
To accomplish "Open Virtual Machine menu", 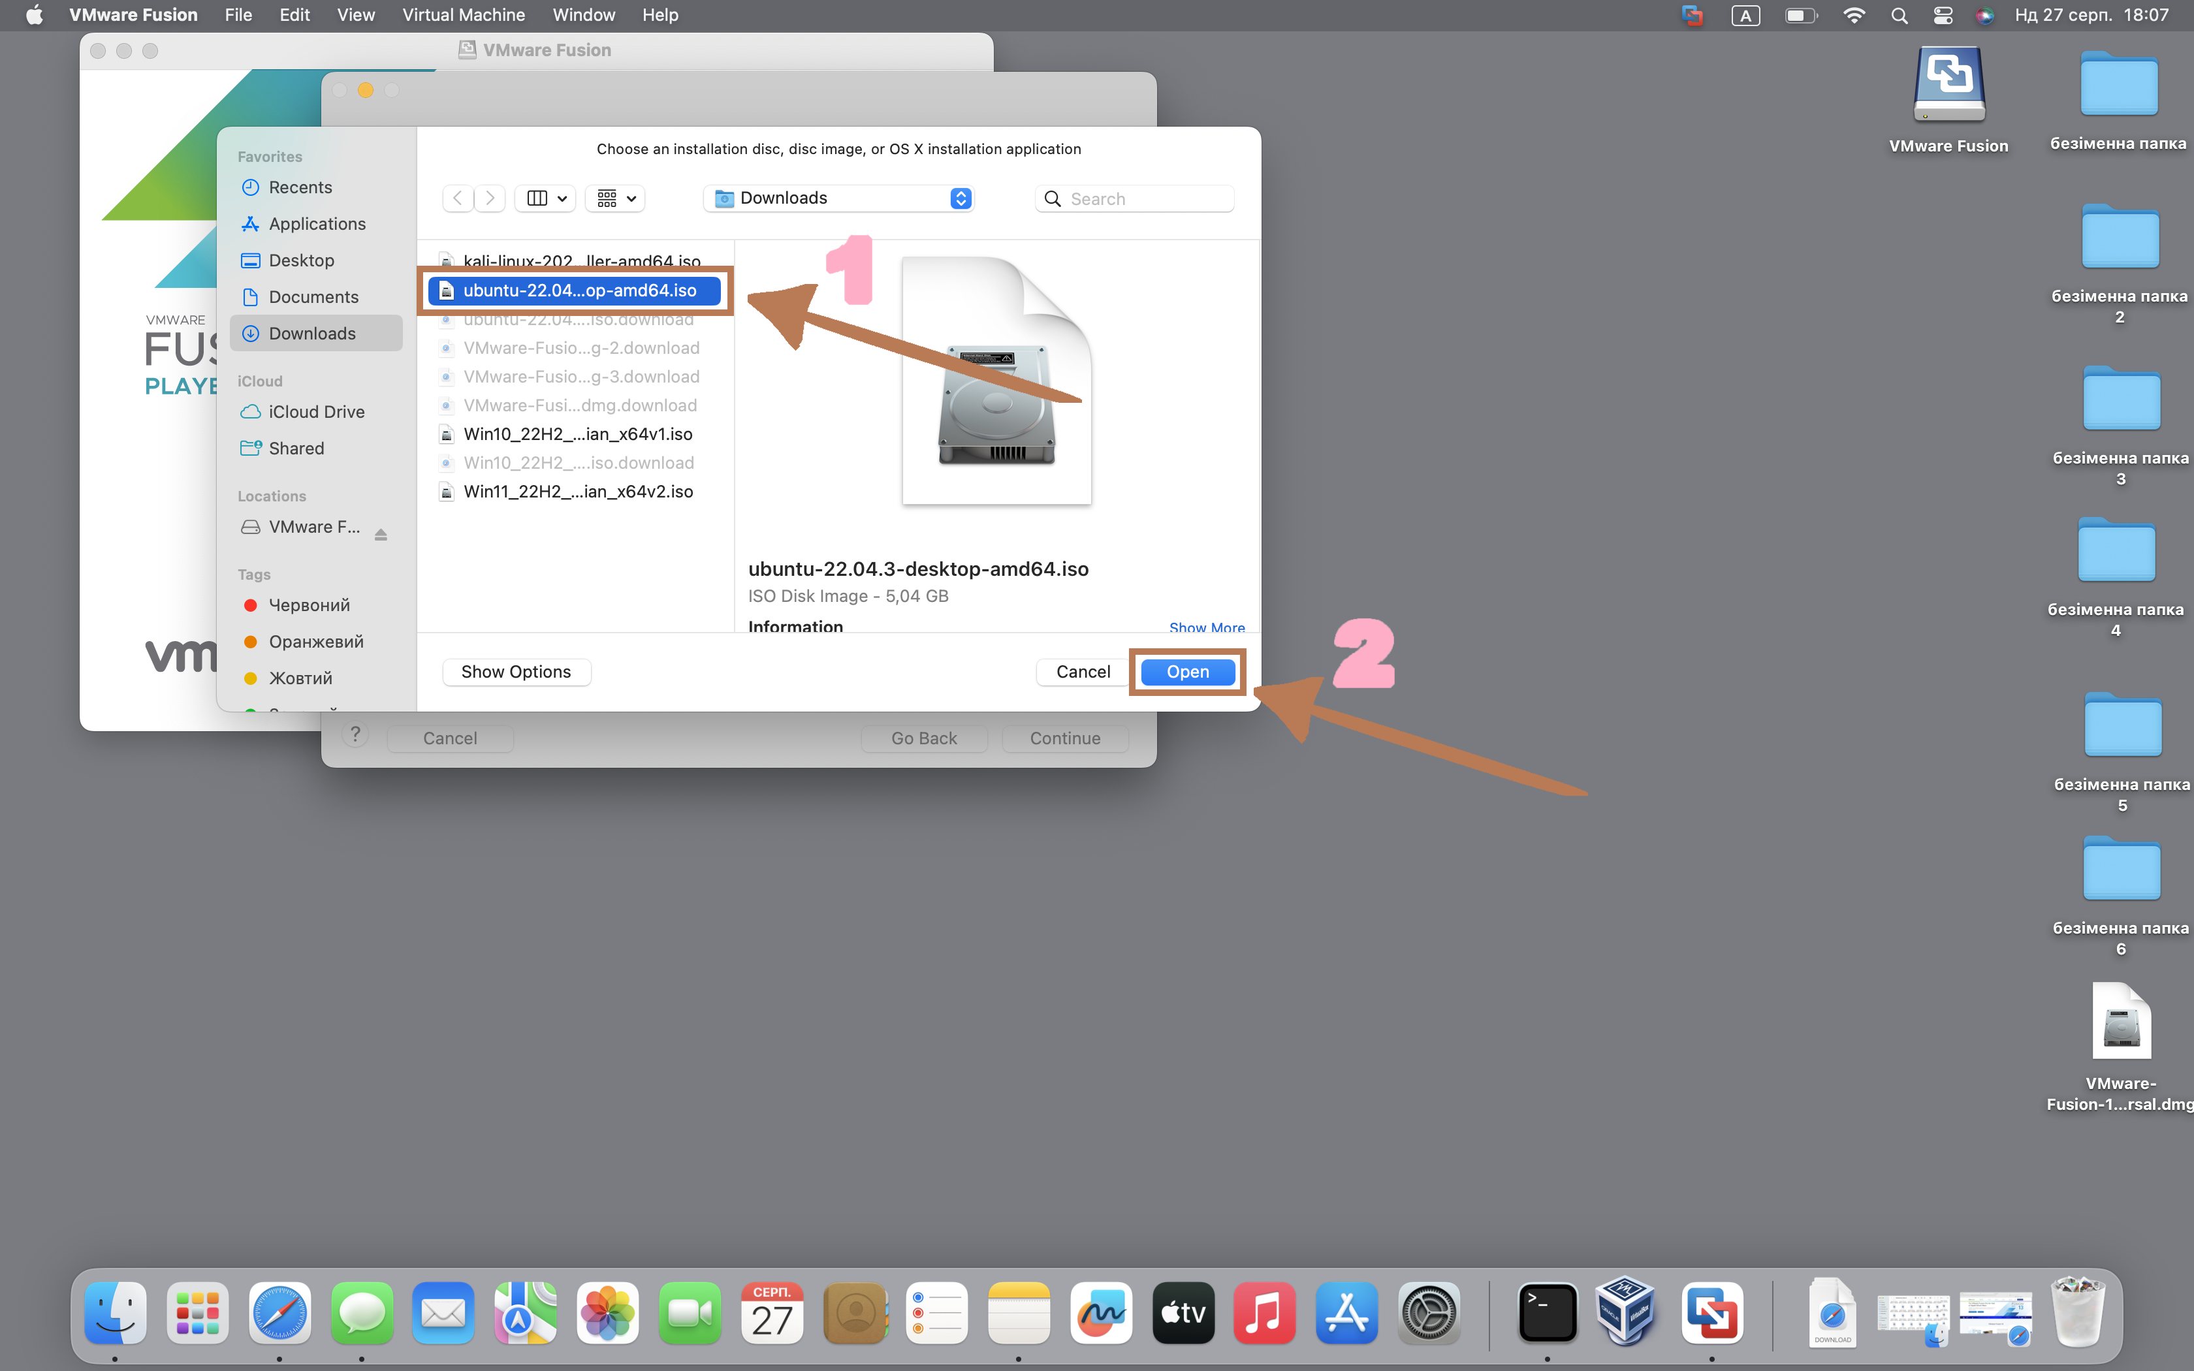I will point(463,16).
